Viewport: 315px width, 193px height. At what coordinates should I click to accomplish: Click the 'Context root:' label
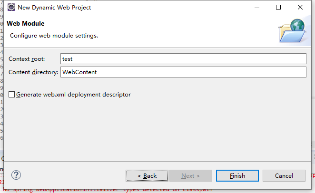(27, 59)
